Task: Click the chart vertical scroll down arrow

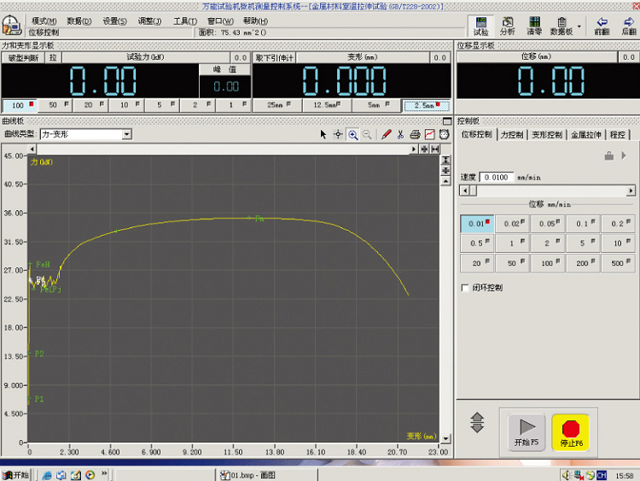Action: tap(445, 438)
